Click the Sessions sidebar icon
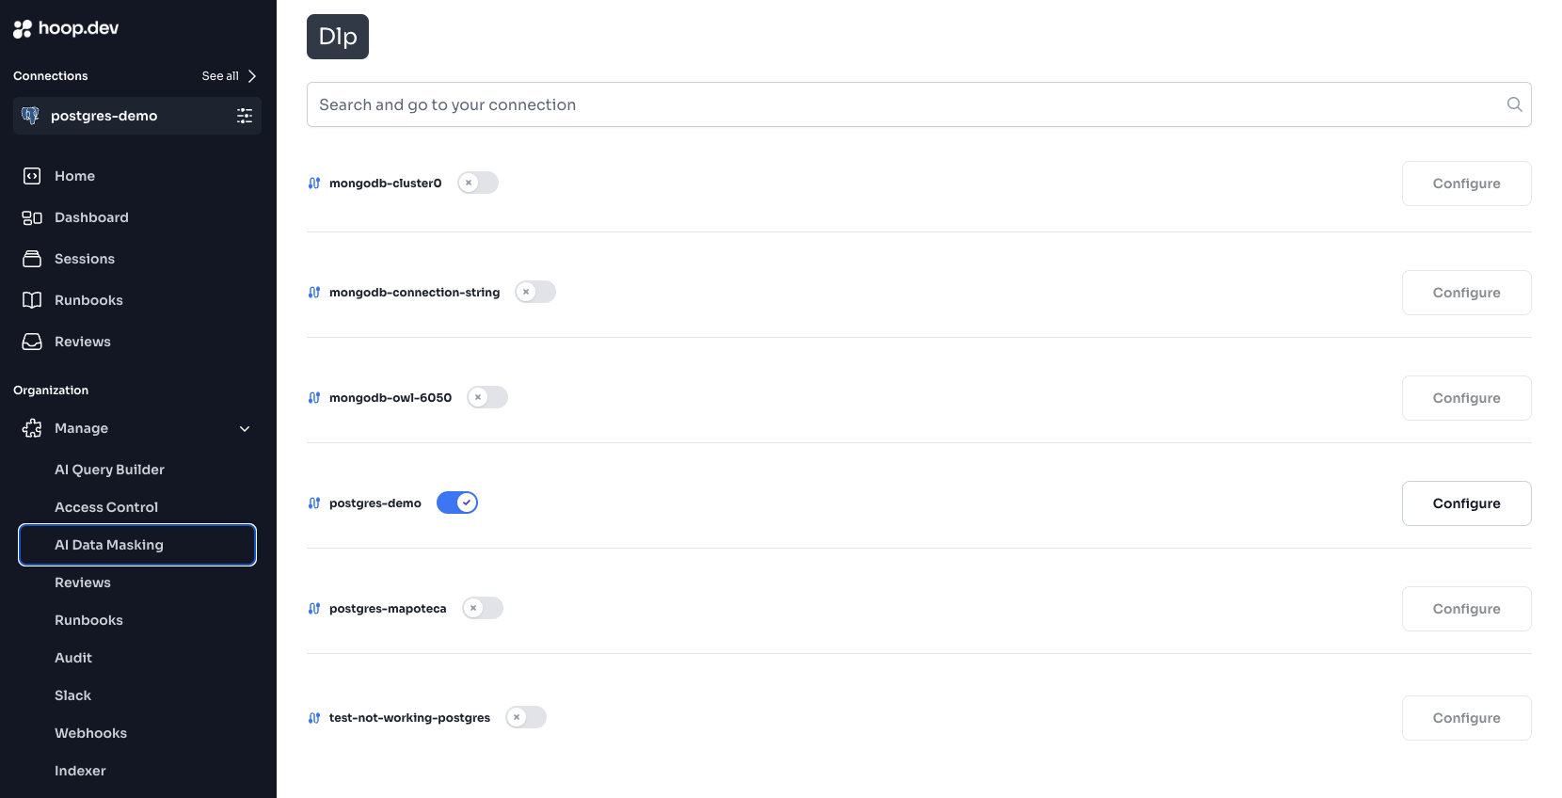 (x=32, y=259)
